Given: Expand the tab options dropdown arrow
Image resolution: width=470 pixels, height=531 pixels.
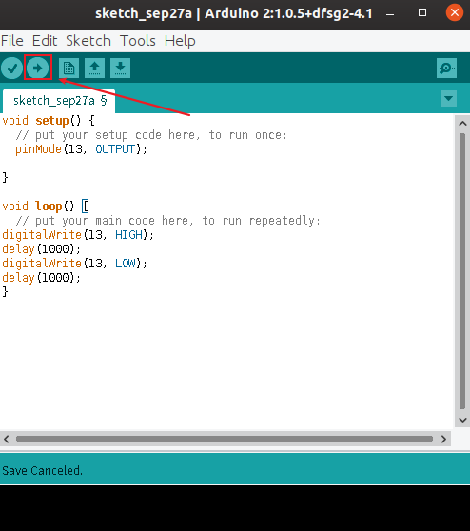Looking at the screenshot, I should 449,99.
